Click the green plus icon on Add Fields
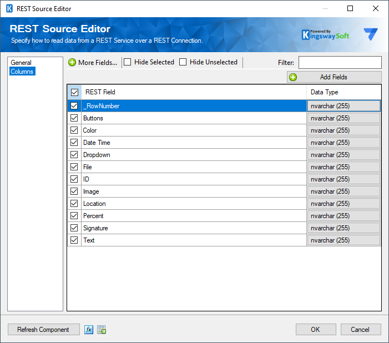This screenshot has height=343, width=389. click(x=293, y=77)
